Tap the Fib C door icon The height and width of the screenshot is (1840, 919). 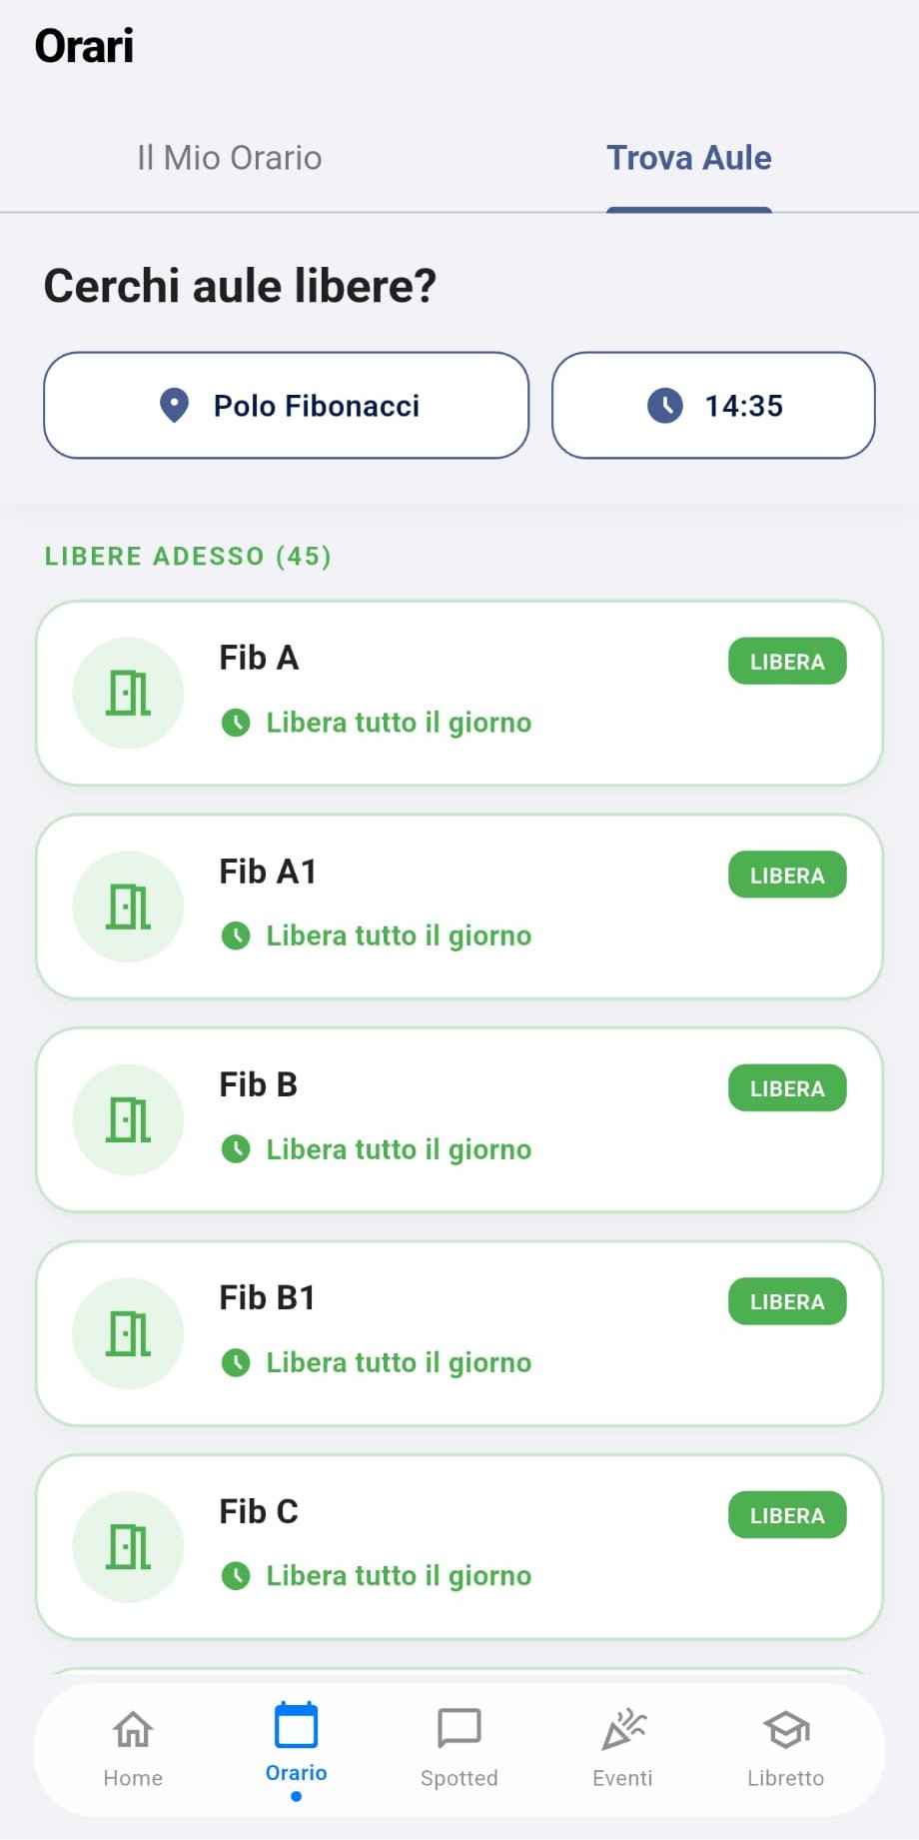(129, 1547)
